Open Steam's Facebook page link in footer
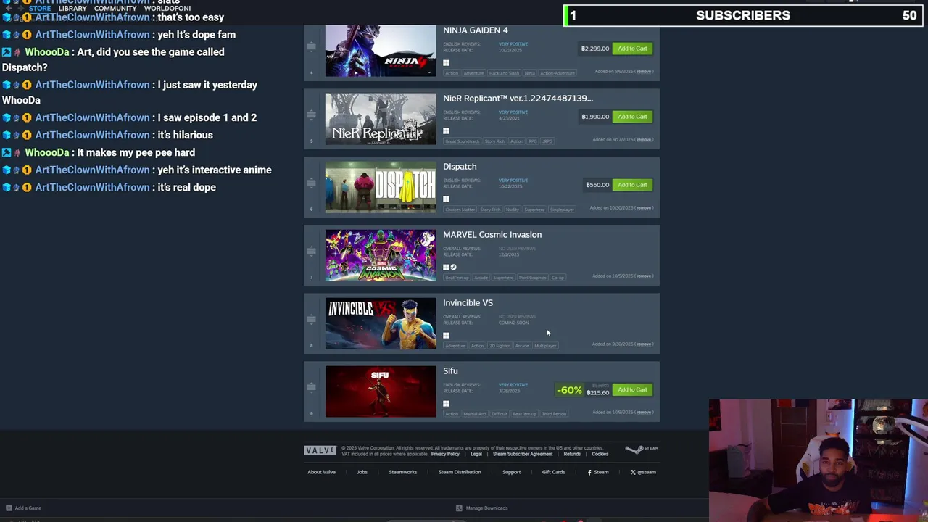The height and width of the screenshot is (522, 928). (598, 472)
